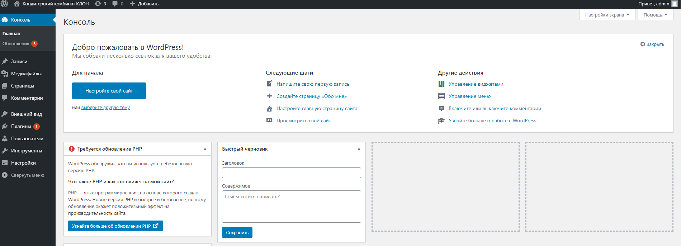Click the Плагины plug icon

[x=5, y=126]
